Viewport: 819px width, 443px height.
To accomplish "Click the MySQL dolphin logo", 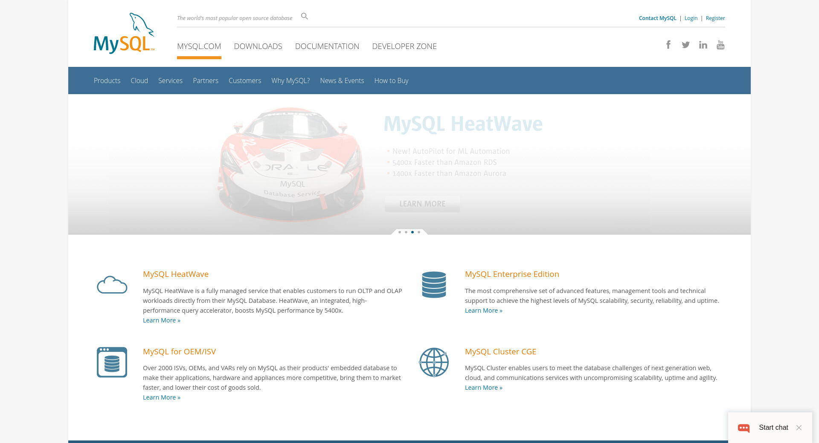I will click(124, 33).
